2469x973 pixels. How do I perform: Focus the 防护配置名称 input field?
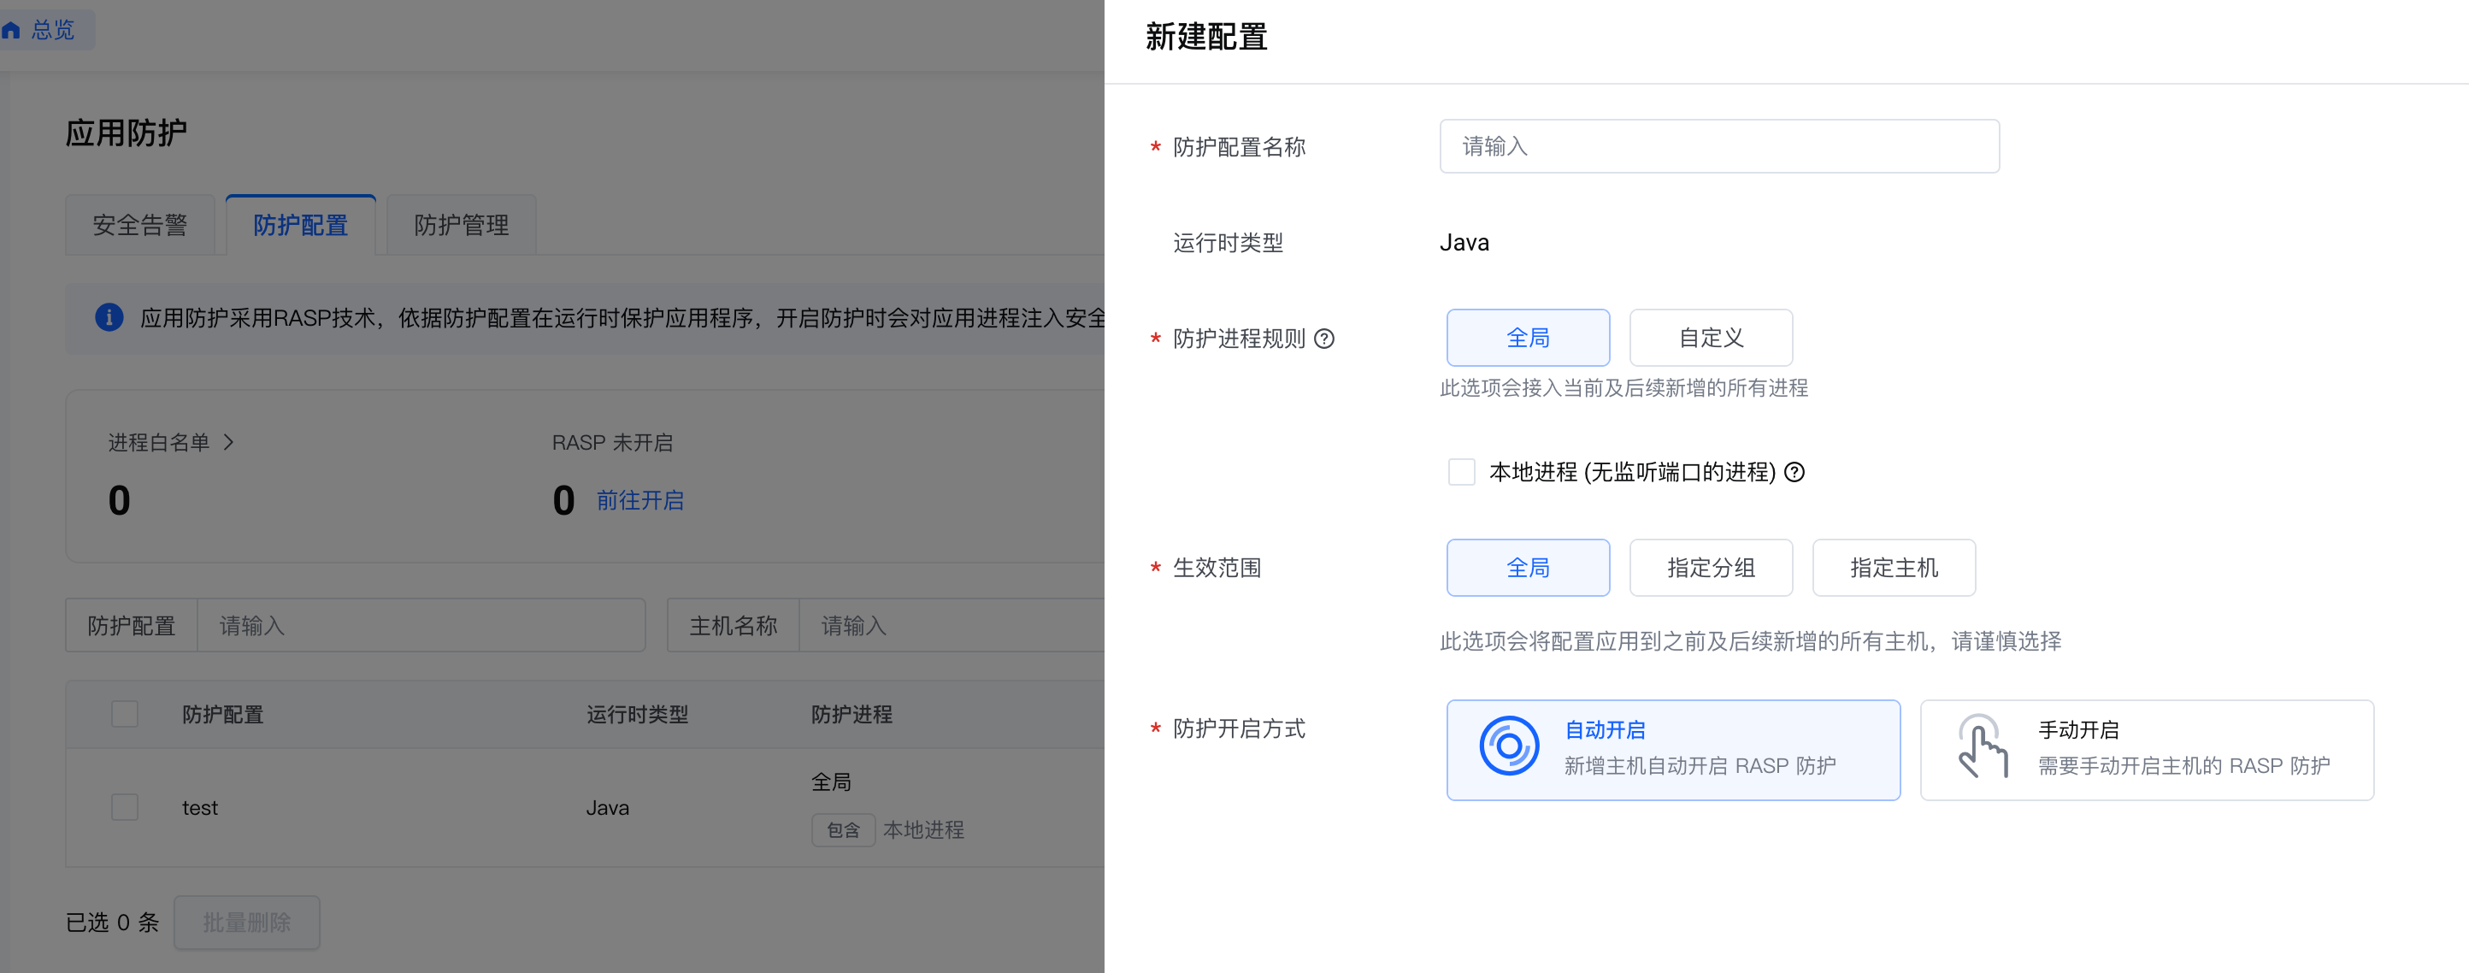point(1719,145)
